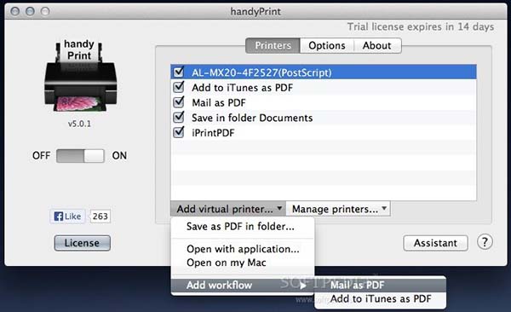Switch to the About tab
The height and width of the screenshot is (312, 511).
377,45
